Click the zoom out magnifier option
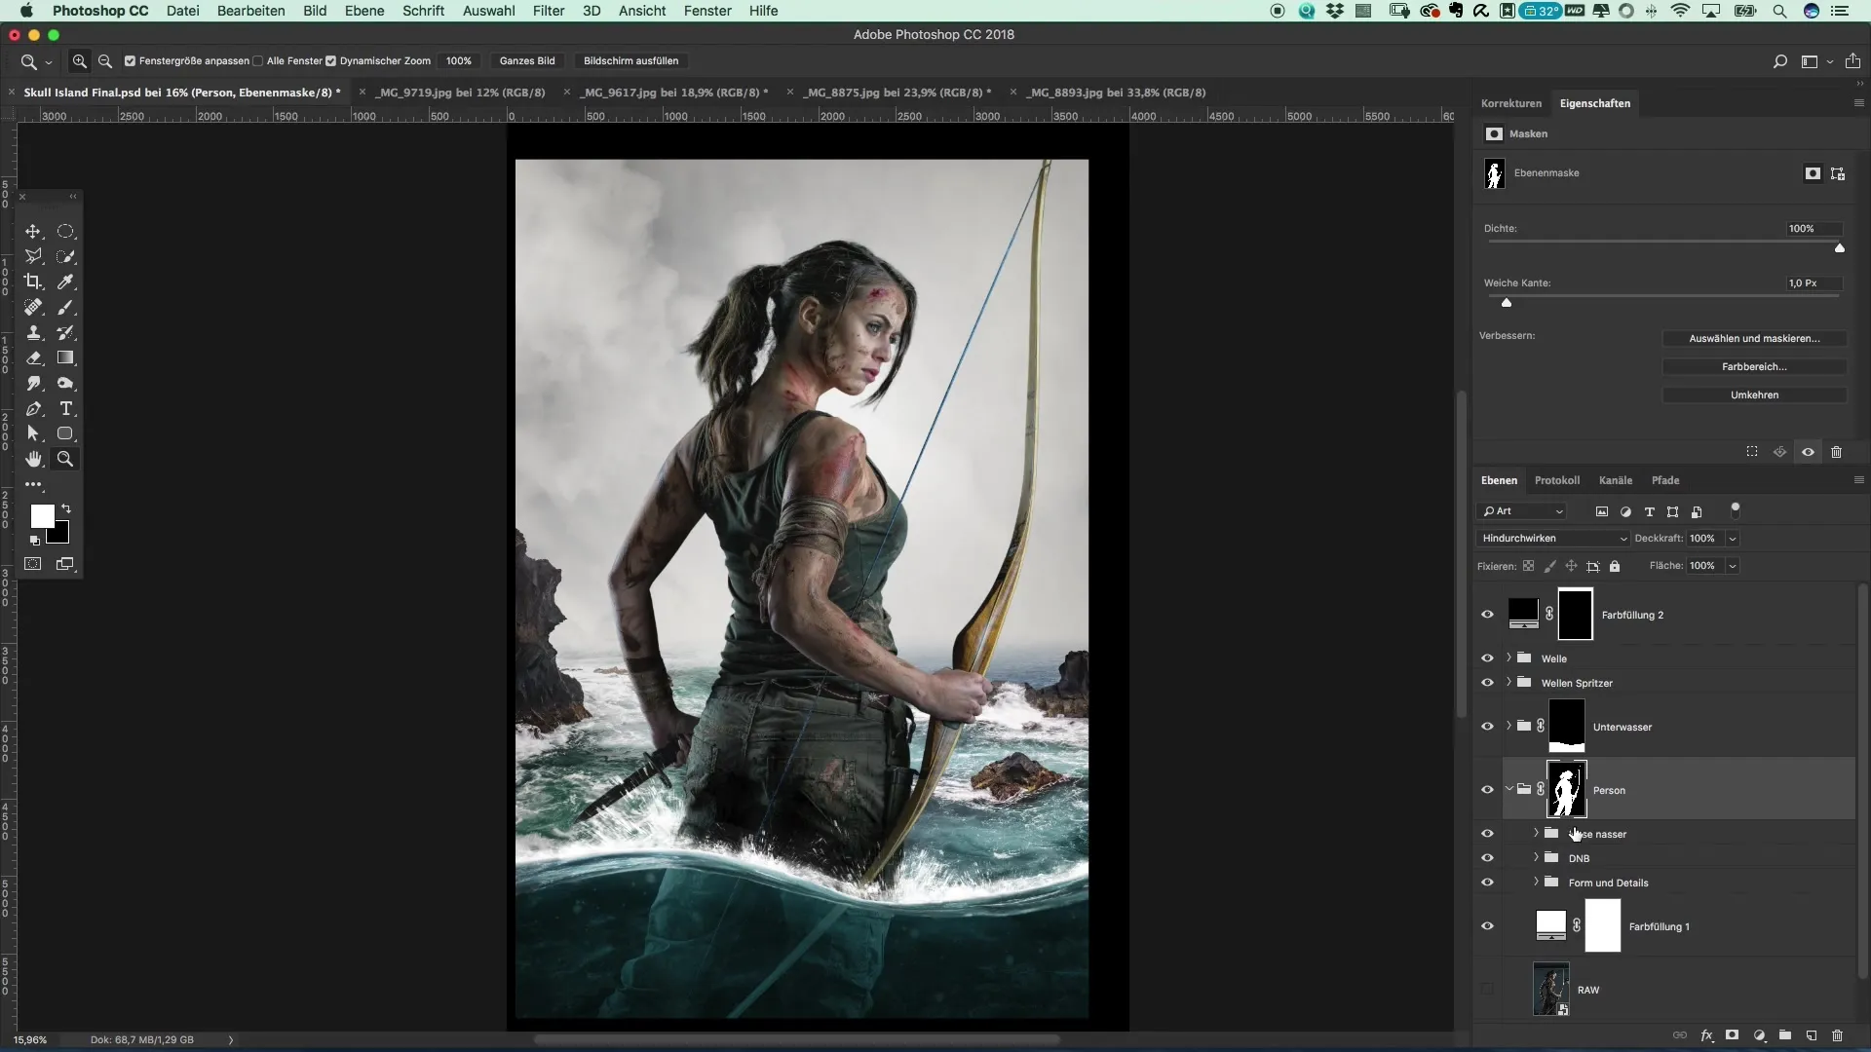Viewport: 1871px width, 1052px height. (105, 60)
